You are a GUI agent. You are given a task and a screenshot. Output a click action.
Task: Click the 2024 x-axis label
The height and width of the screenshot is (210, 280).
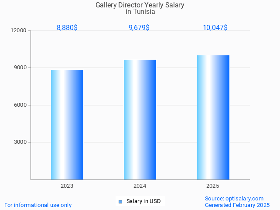tap(140, 186)
